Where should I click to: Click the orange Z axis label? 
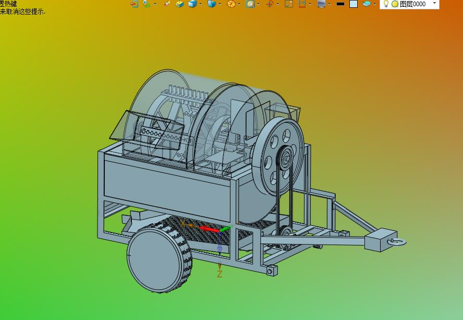pyautogui.click(x=220, y=274)
